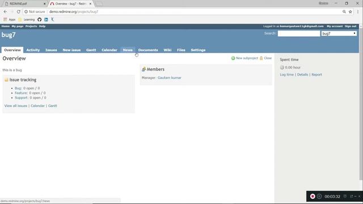This screenshot has height=204, width=363.
Task: Open Help in the top menu
Action: pos(42,26)
